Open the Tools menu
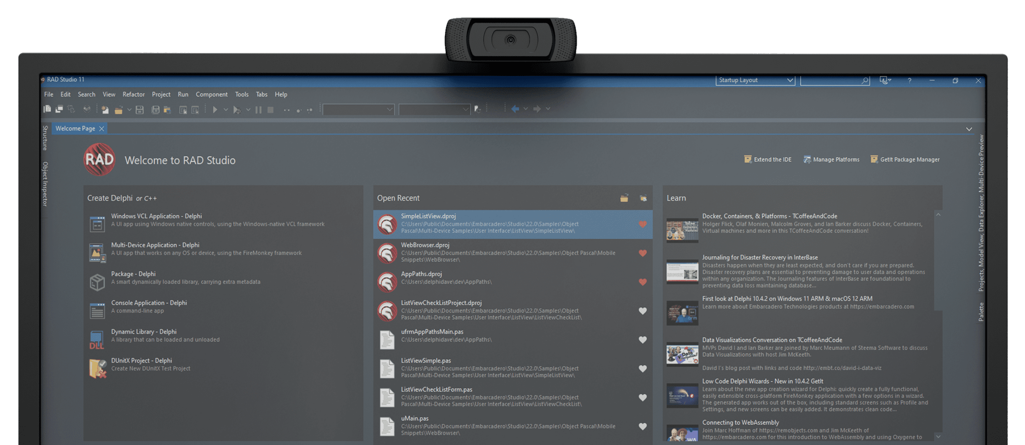This screenshot has width=1025, height=445. [242, 94]
